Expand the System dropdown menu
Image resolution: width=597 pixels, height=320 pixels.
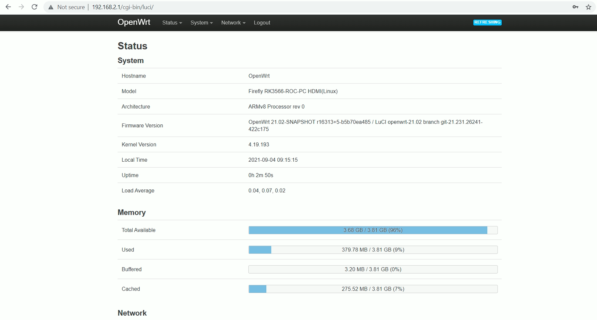201,23
